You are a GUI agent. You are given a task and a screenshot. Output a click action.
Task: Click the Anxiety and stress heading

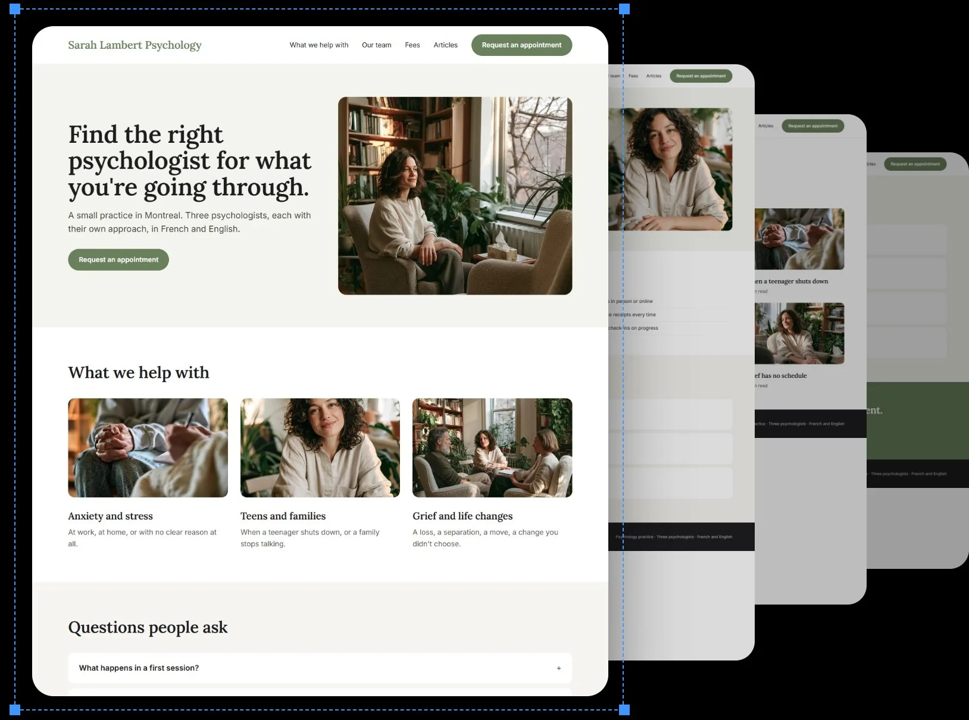pos(111,516)
